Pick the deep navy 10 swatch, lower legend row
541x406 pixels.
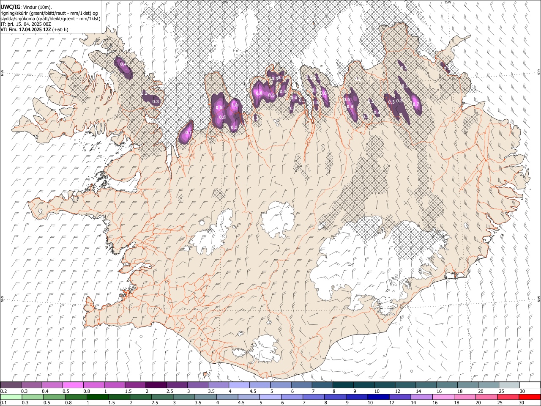coord(378,397)
